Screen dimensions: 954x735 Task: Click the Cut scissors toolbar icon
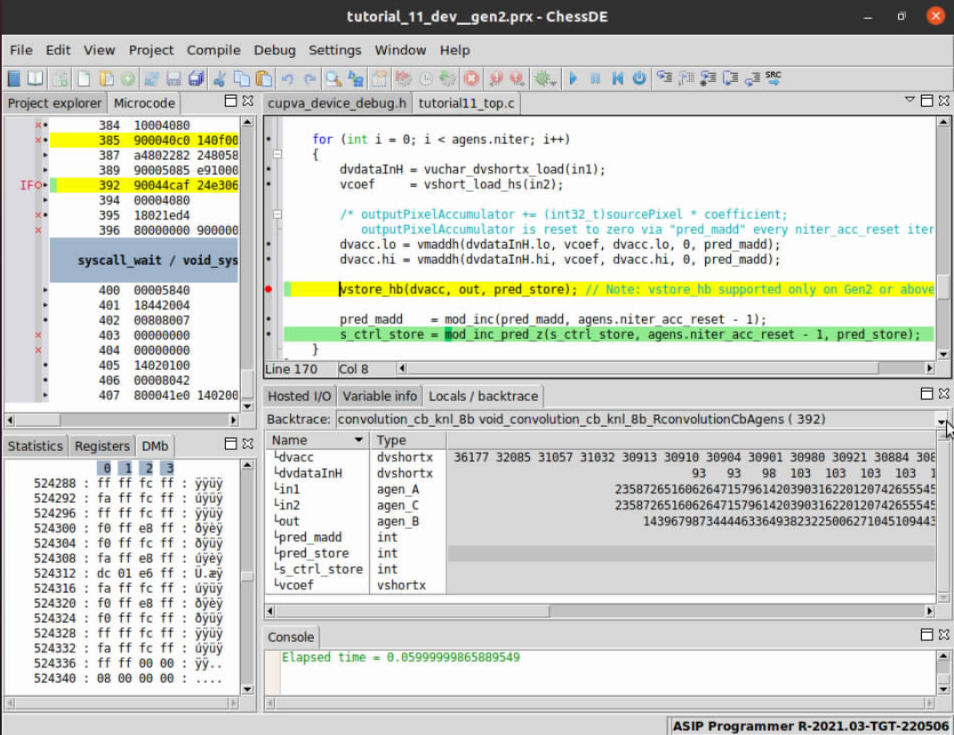tap(219, 78)
